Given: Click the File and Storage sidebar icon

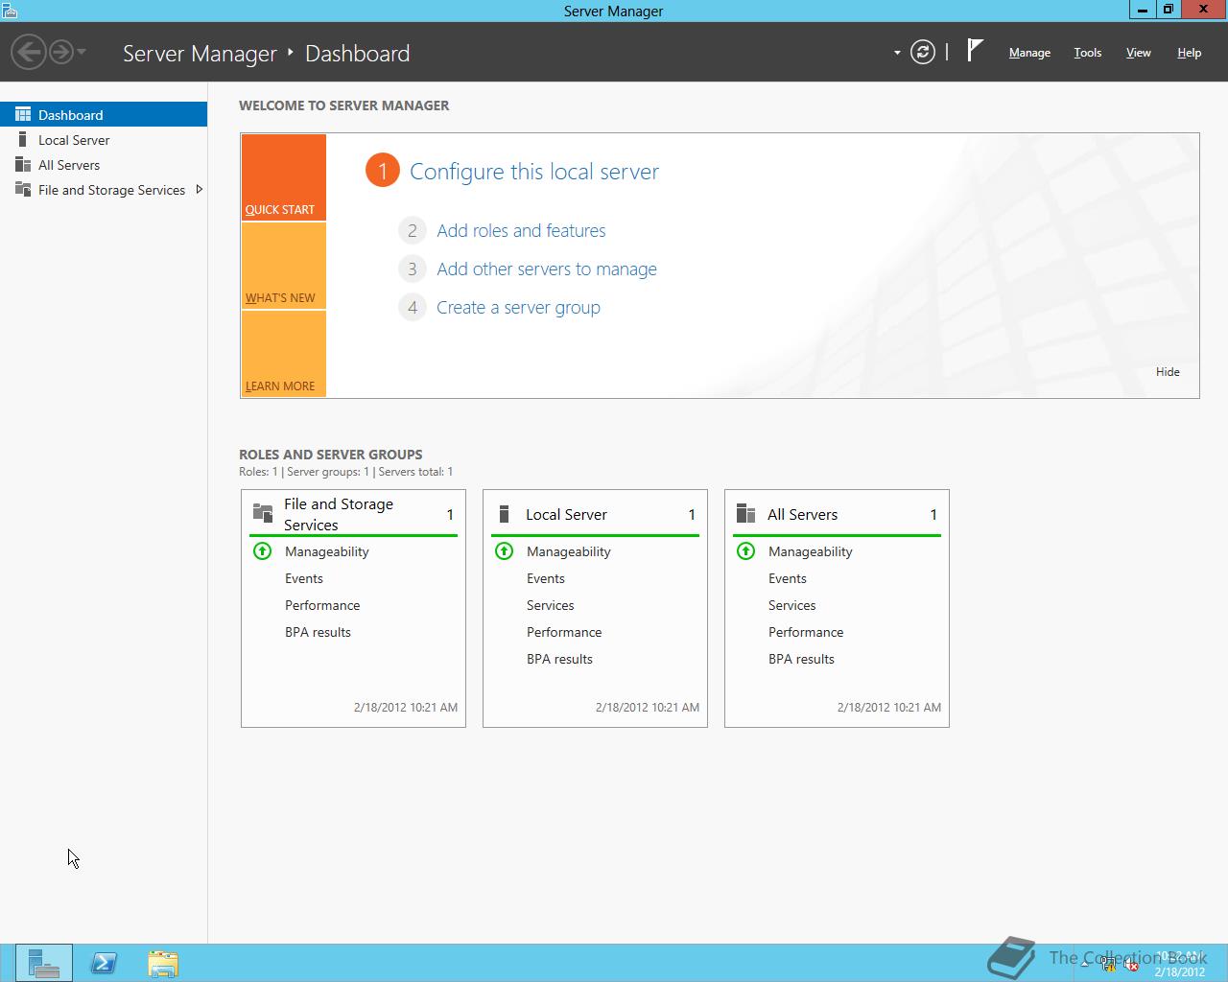Looking at the screenshot, I should coord(23,189).
